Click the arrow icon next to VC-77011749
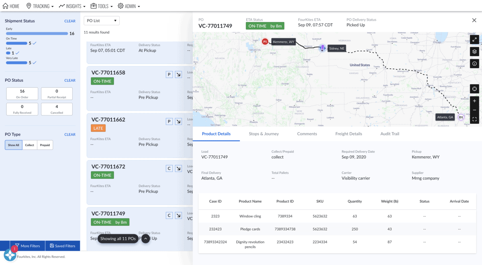Screen dimensions: 482x265 click(x=178, y=215)
